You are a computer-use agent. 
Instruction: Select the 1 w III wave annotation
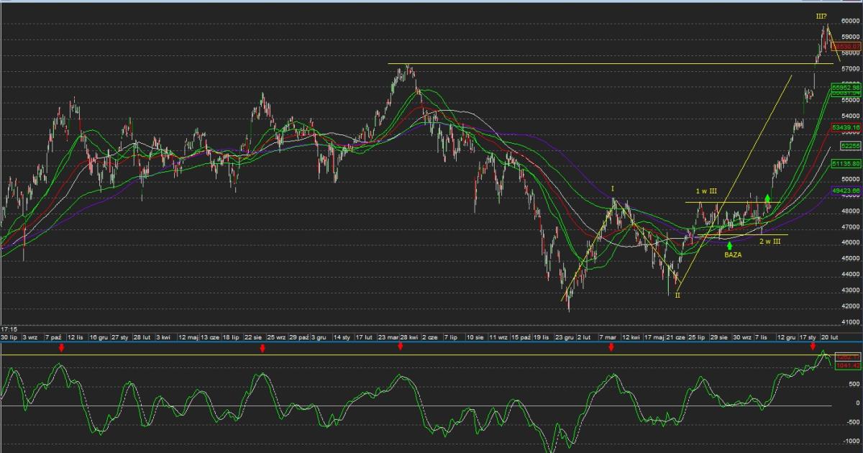(707, 191)
